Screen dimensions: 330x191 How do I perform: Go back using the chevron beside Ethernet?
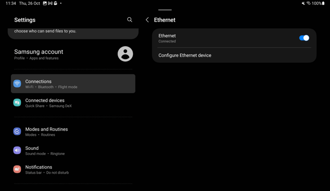pyautogui.click(x=147, y=20)
